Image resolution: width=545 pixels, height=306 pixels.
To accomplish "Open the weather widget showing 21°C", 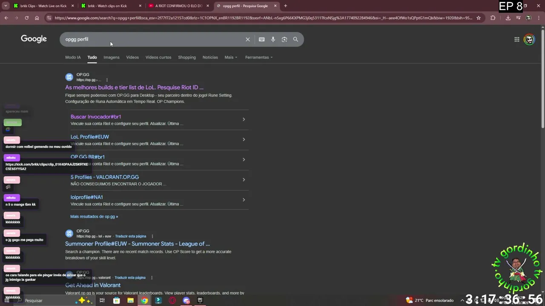I will click(x=430, y=300).
